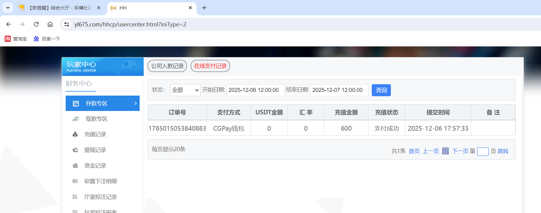Click the page number jump input box
The height and width of the screenshot is (213, 541).
[483, 152]
